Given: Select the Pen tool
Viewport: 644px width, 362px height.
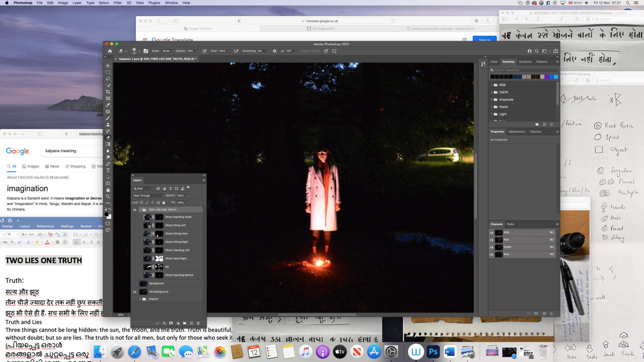Looking at the screenshot, I should [108, 164].
